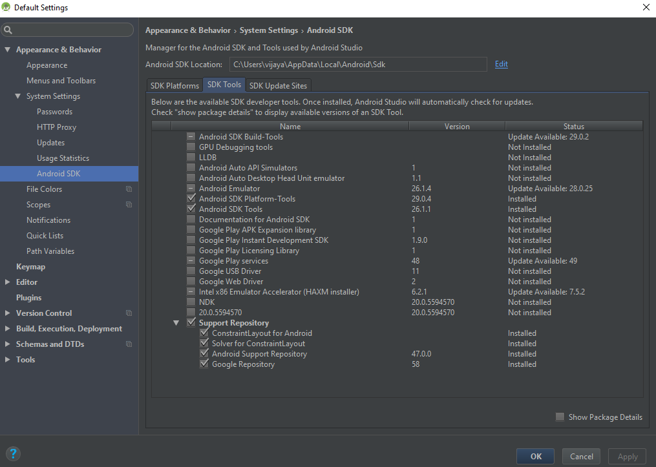This screenshot has width=656, height=467.
Task: Open Path Variables settings
Action: pyautogui.click(x=50, y=251)
